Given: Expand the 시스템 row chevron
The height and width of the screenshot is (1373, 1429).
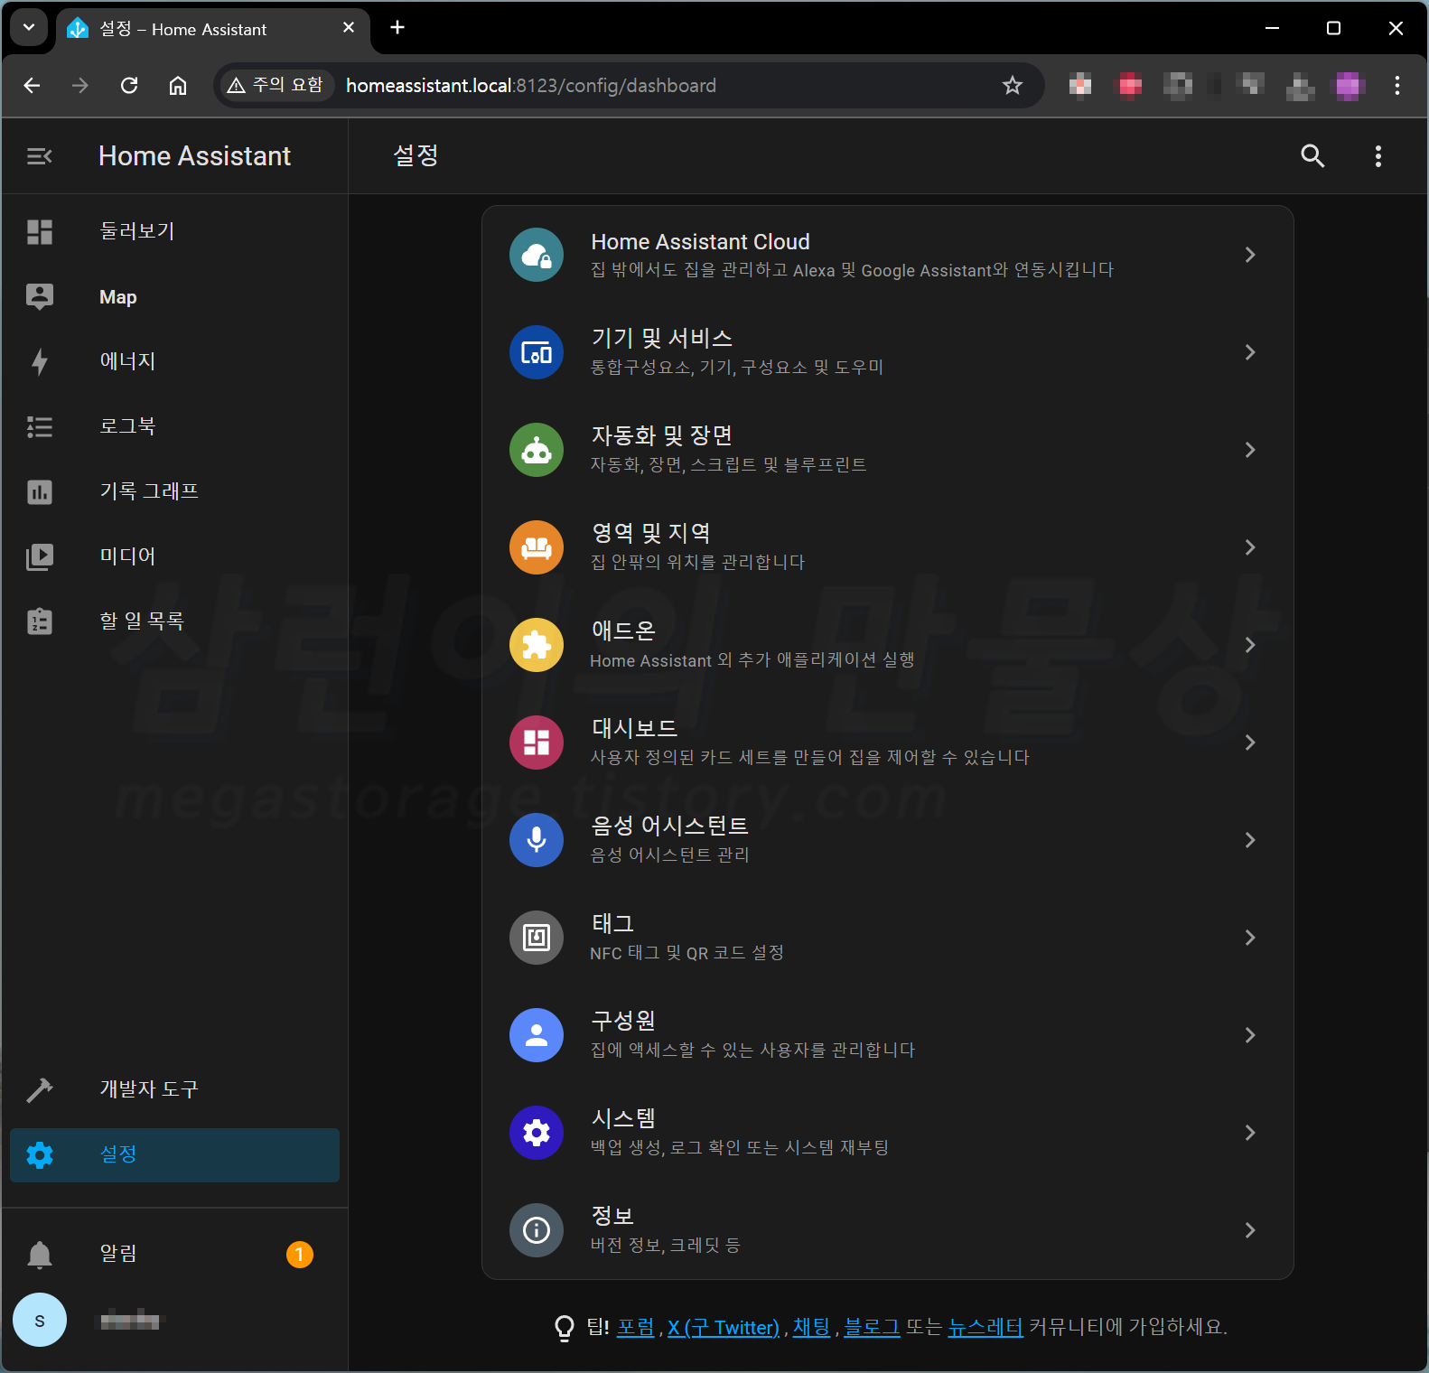Looking at the screenshot, I should pyautogui.click(x=1250, y=1133).
